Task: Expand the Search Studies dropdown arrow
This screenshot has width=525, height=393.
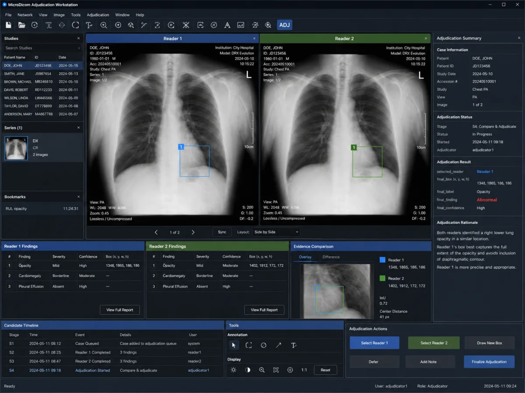Action: [79, 48]
